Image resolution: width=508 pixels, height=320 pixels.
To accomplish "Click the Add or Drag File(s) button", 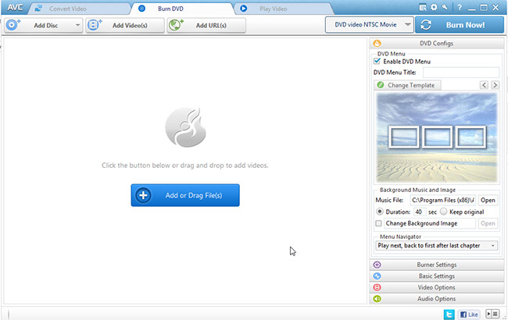I will (185, 195).
